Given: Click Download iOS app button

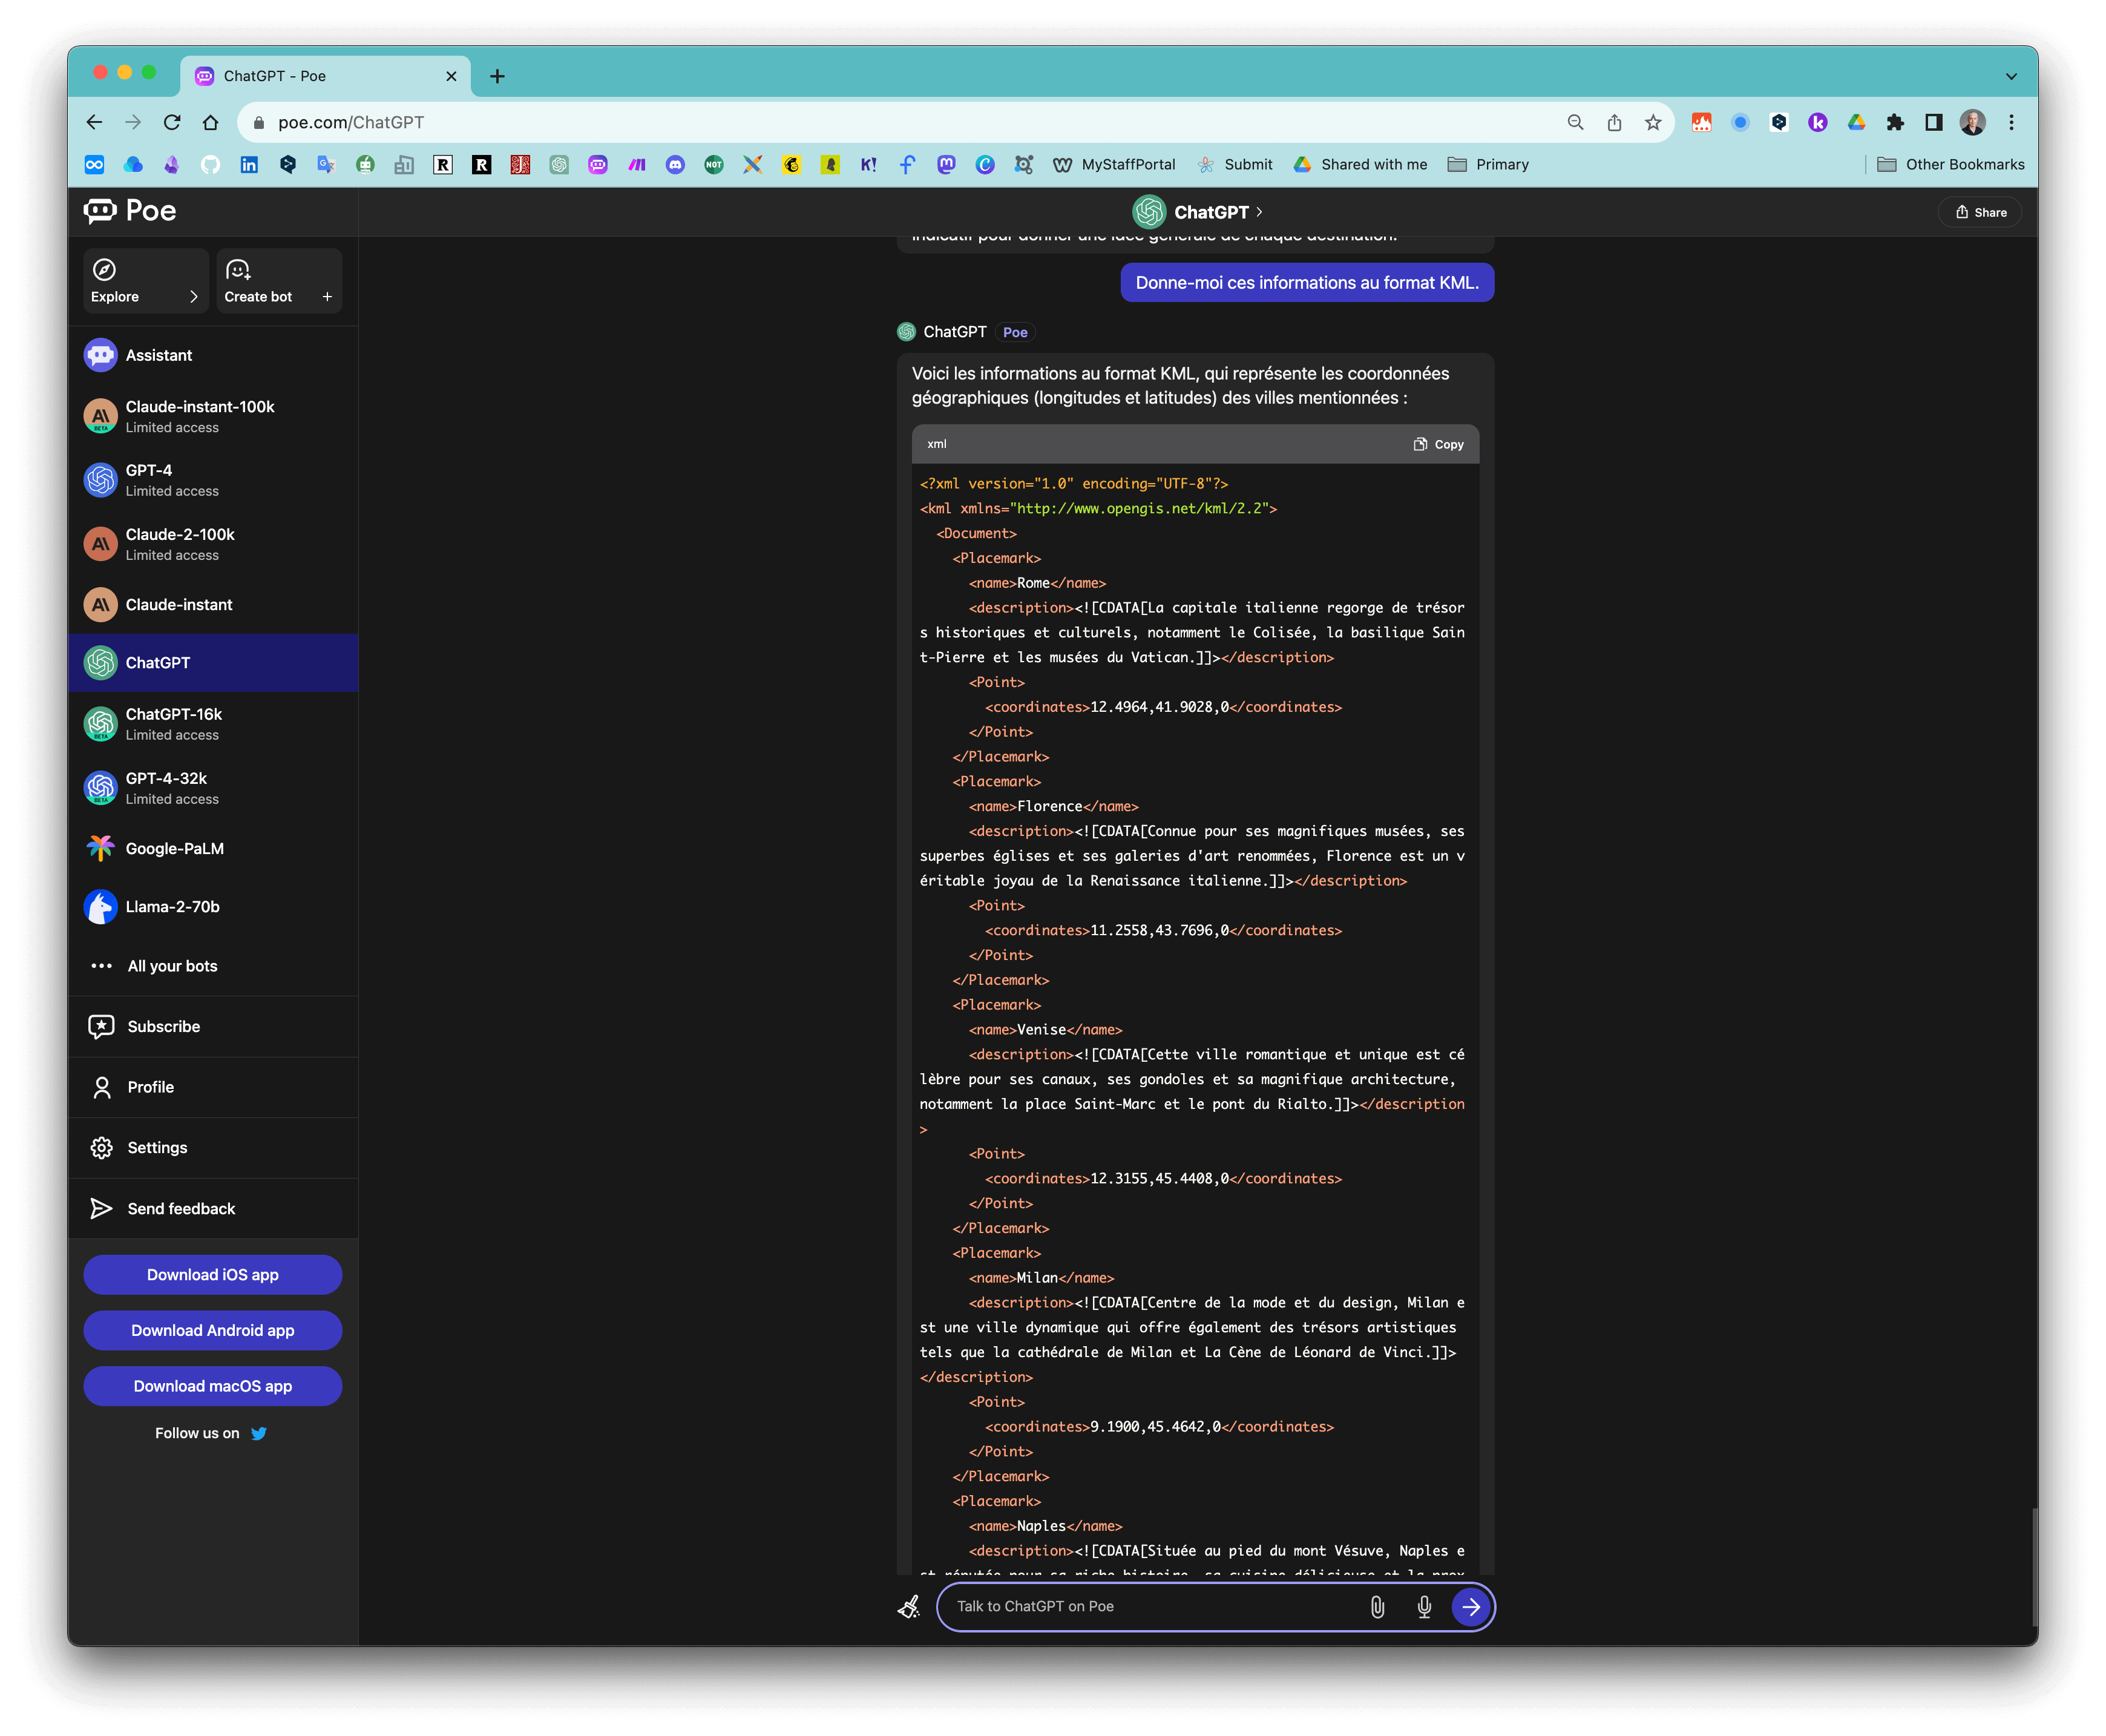Looking at the screenshot, I should point(213,1274).
